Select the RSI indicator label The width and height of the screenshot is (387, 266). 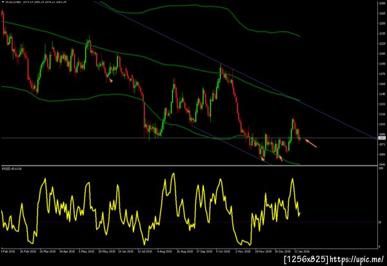tap(12, 169)
